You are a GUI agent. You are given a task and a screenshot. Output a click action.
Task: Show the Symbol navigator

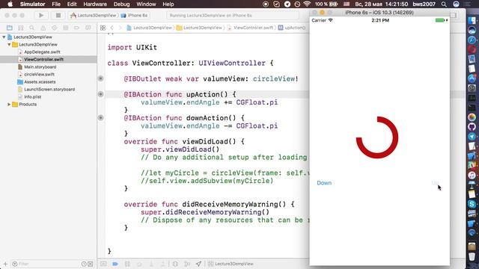(x=21, y=28)
